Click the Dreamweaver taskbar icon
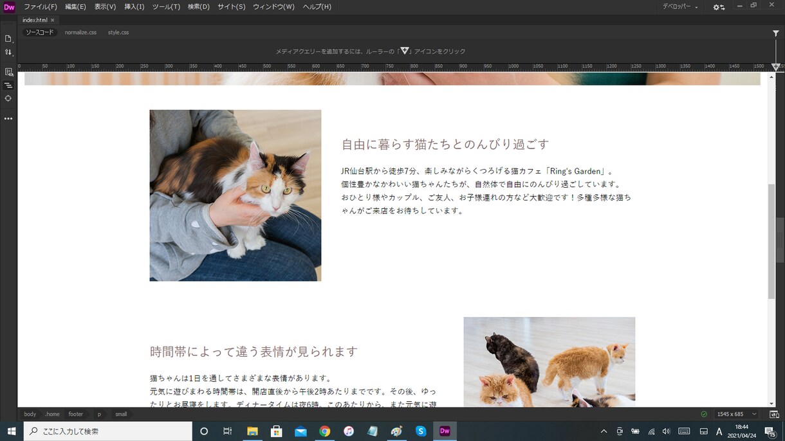 coord(445,431)
